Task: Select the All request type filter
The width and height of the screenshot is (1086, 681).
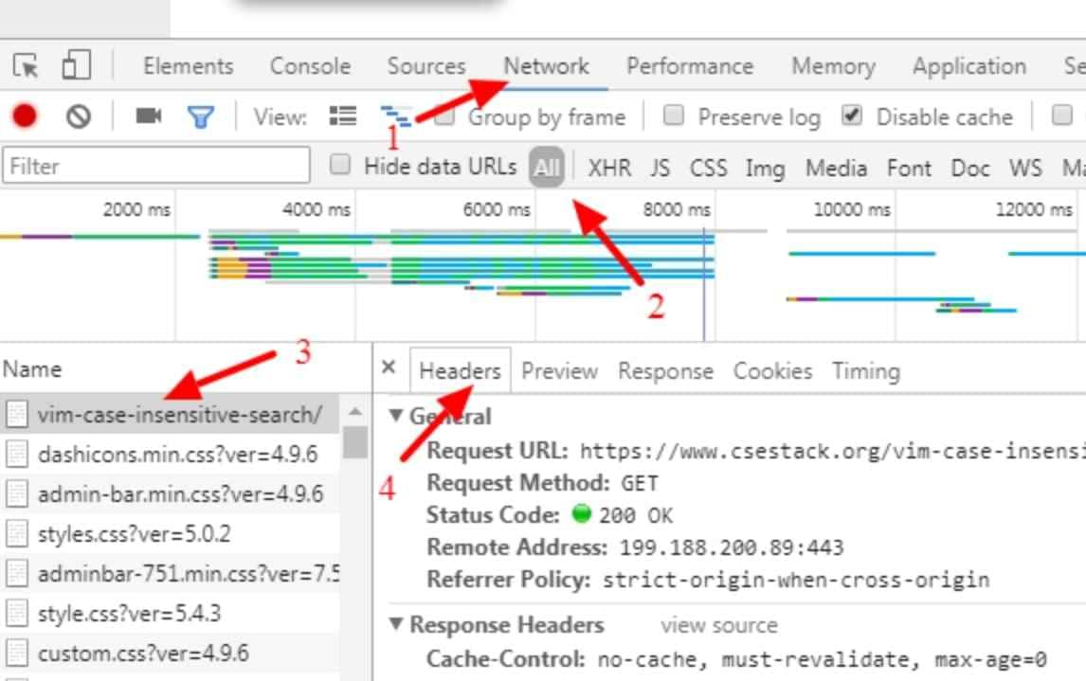Action: 547,167
